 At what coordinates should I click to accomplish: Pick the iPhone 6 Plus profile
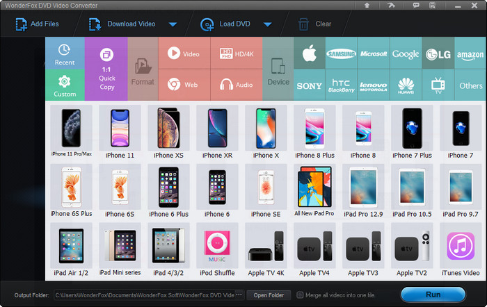(168, 190)
